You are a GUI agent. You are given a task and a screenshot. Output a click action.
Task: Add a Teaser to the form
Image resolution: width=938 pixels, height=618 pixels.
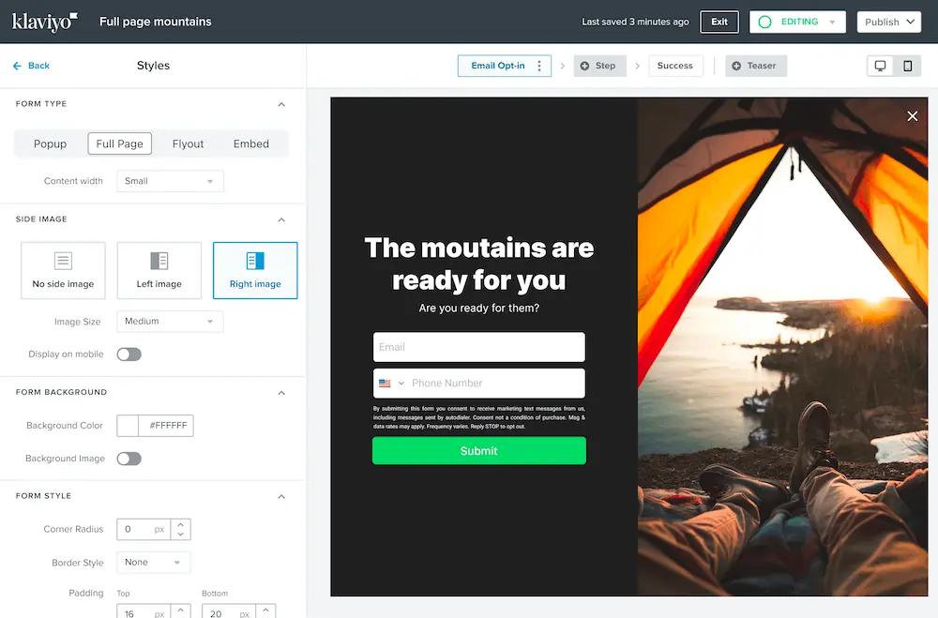click(755, 66)
